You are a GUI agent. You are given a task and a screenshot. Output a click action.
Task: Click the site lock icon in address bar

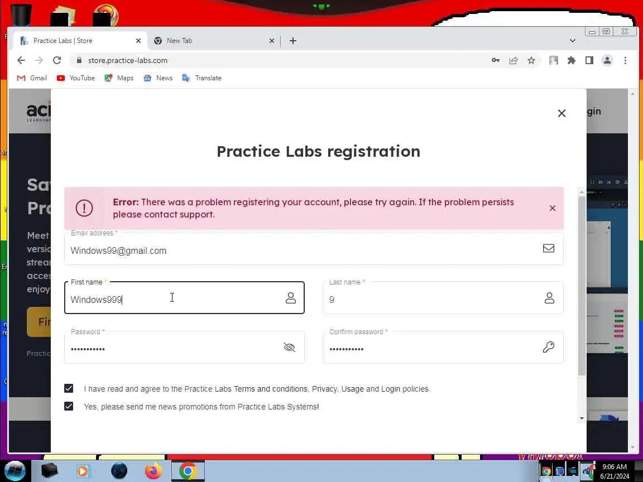(x=79, y=60)
